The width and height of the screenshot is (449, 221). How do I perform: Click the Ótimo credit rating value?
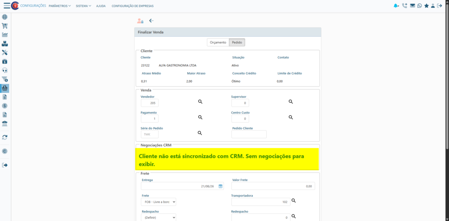[x=236, y=81]
